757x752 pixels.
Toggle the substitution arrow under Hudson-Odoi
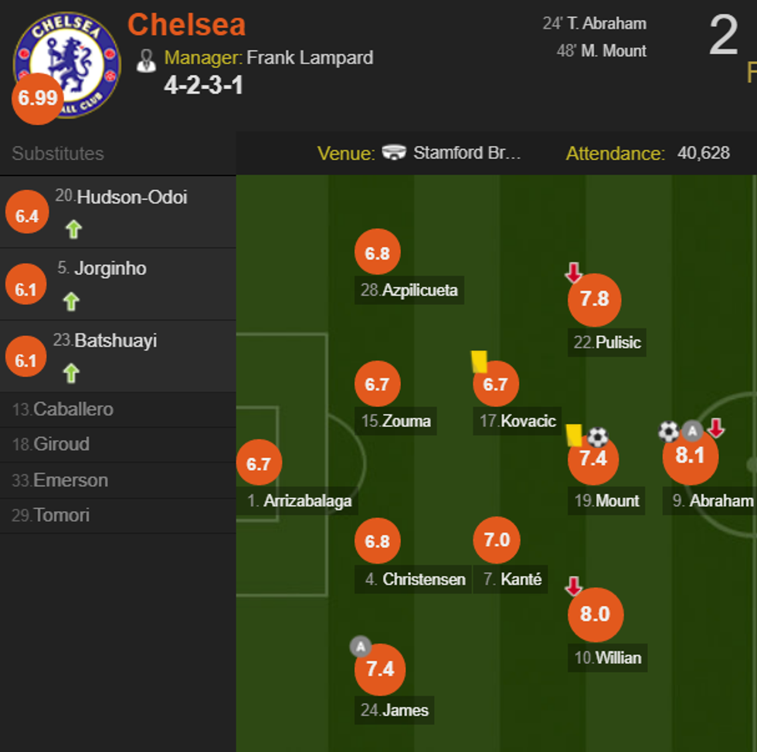(x=72, y=229)
